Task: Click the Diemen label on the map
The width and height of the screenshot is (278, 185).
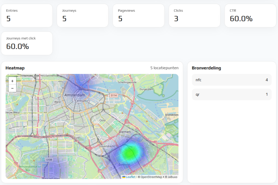Action: pos(125,132)
